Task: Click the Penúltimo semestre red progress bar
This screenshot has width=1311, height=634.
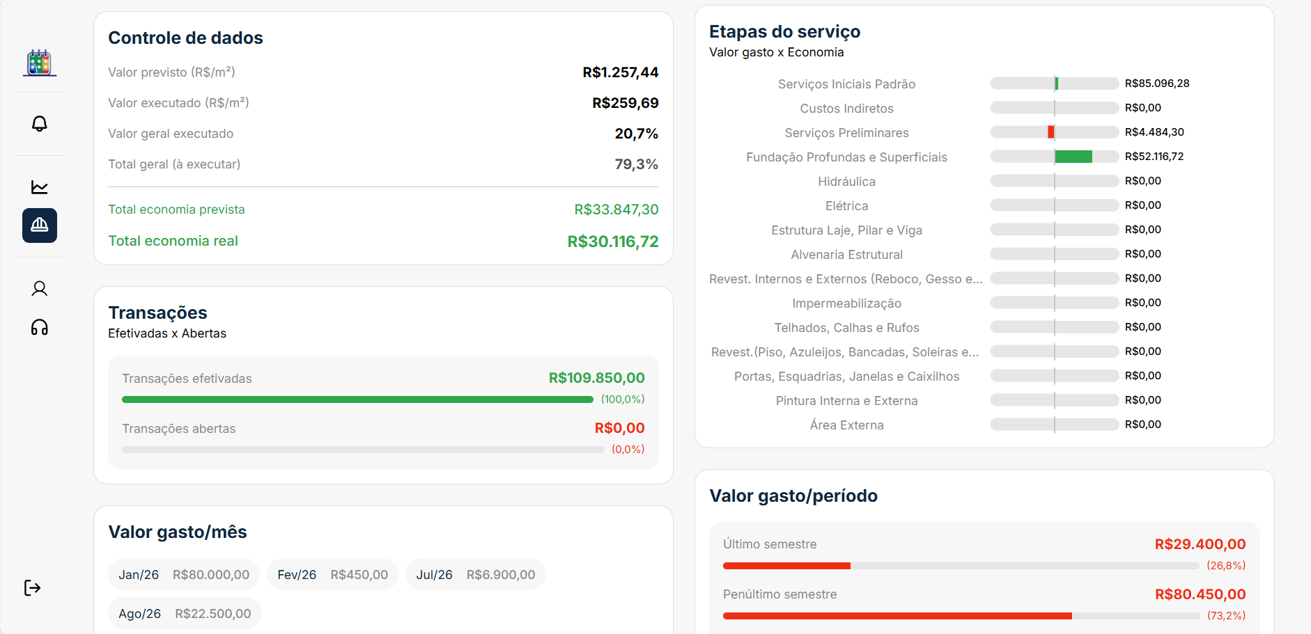Action: tap(897, 616)
